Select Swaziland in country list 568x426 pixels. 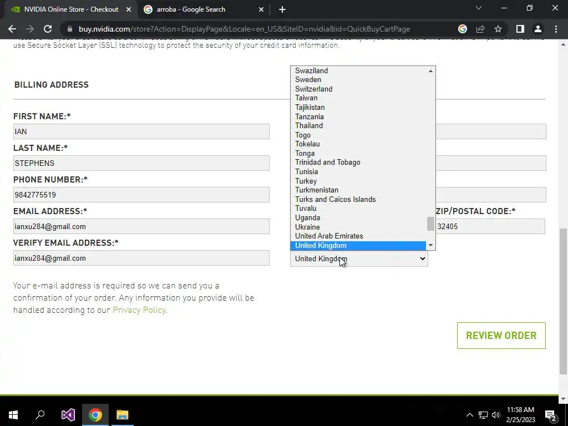(x=358, y=70)
